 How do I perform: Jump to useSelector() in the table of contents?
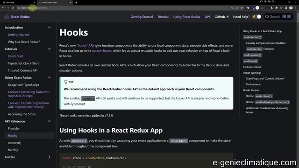(x=252, y=37)
